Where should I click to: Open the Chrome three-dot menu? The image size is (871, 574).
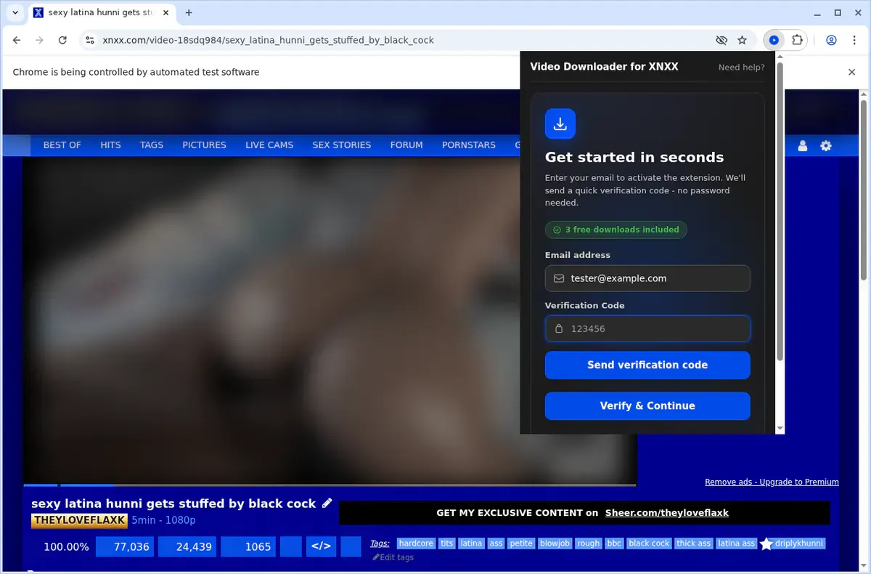854,40
